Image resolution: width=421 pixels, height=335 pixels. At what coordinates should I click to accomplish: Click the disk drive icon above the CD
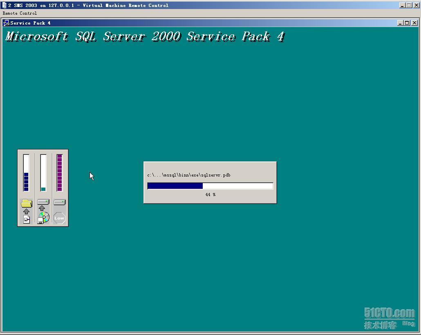(43, 202)
